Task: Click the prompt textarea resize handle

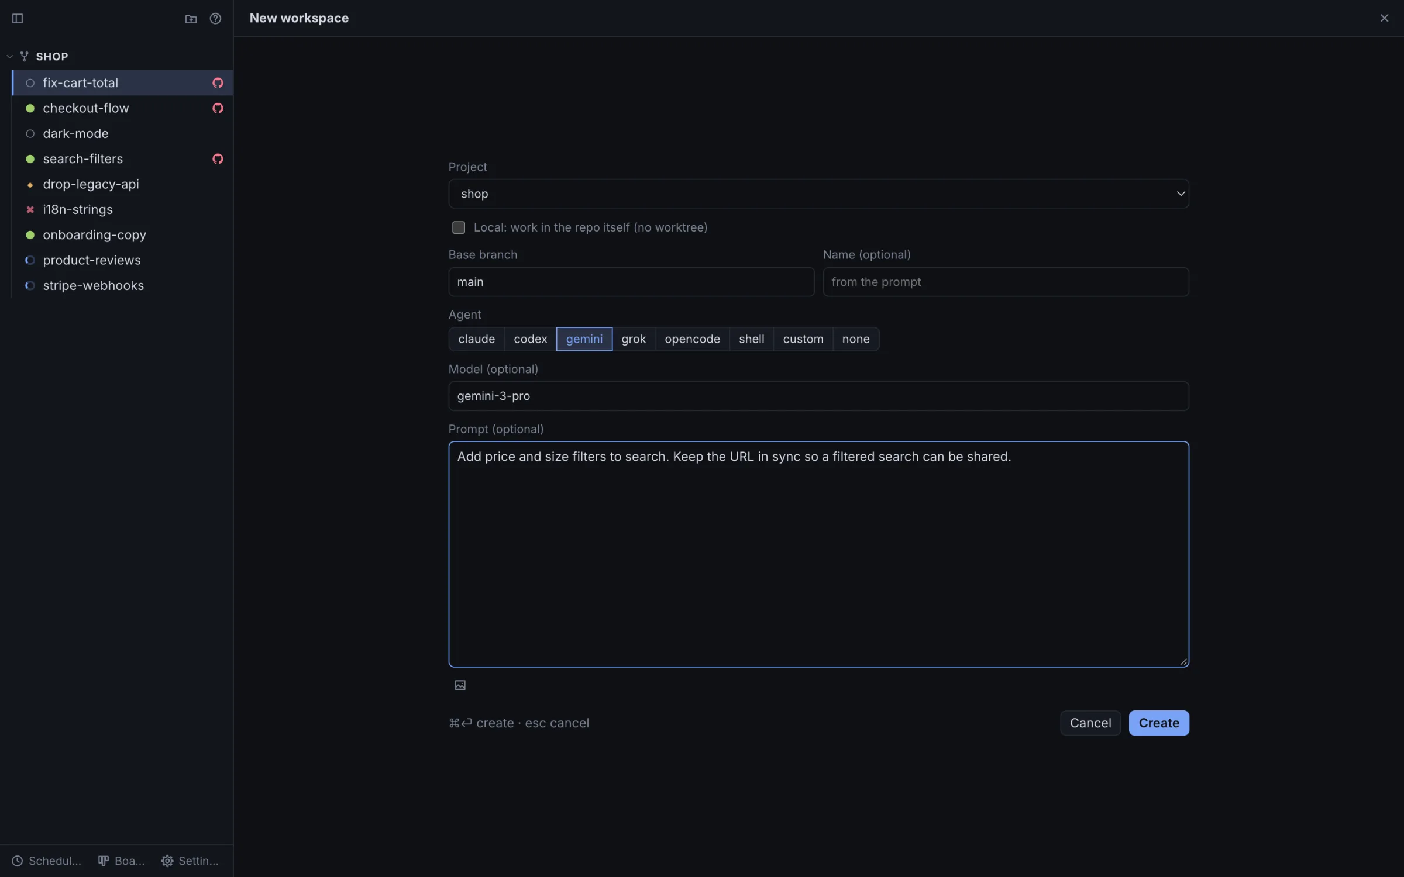Action: pos(1183,661)
